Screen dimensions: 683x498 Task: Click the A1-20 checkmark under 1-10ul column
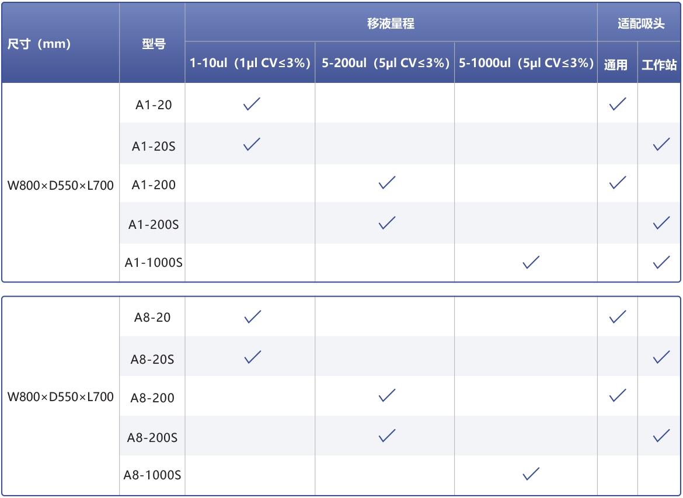click(252, 105)
